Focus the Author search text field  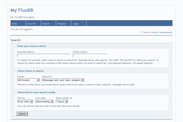tap(90, 56)
